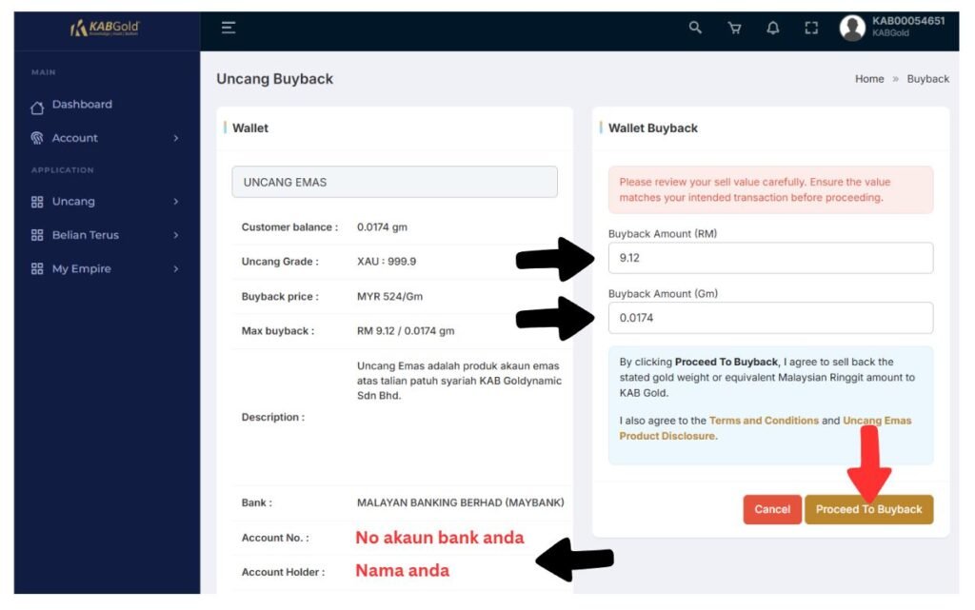Screen dimensions: 975x610
Task: Click the Uncang grid icon
Action: click(37, 202)
